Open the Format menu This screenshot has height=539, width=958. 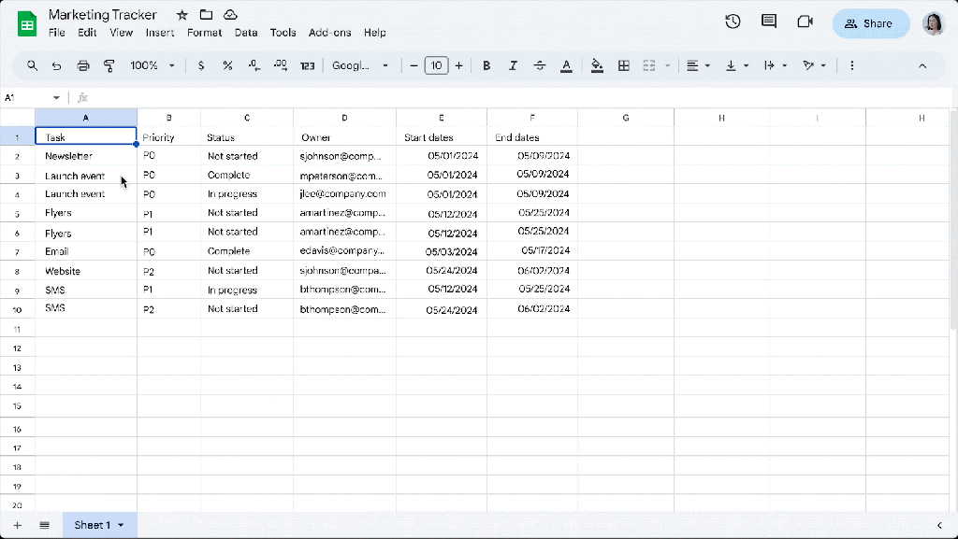[204, 33]
